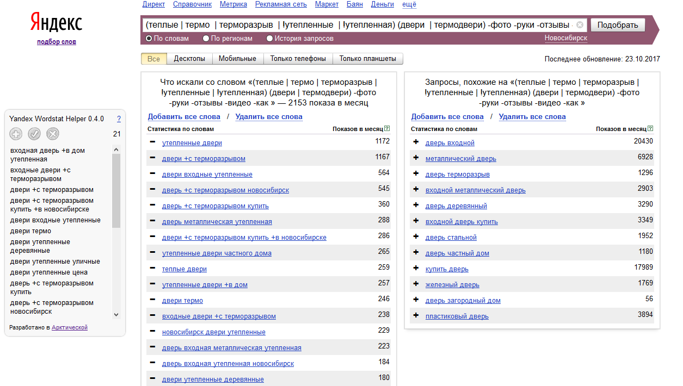Click left panel "Добавить все слова" link

(184, 116)
